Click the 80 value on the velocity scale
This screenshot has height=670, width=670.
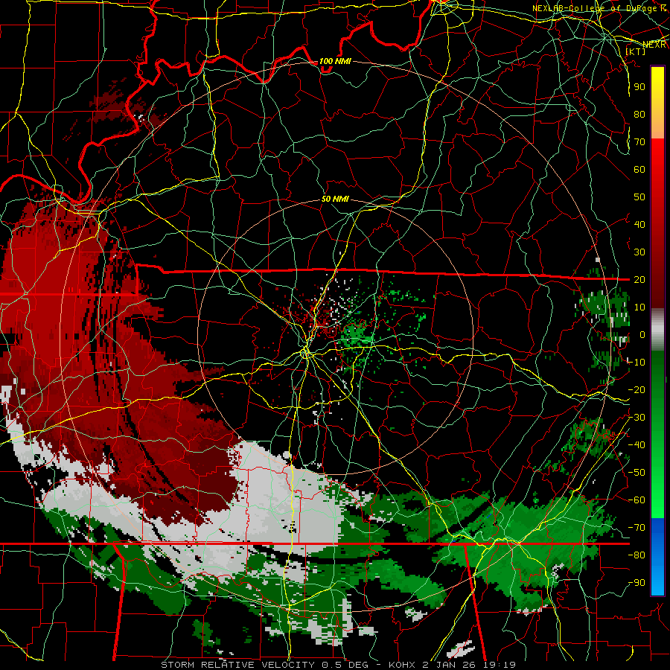[639, 114]
